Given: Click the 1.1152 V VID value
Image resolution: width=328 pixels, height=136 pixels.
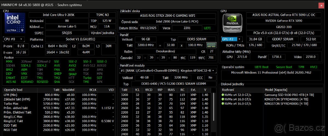Looking at the screenshot, I should coord(107,108).
